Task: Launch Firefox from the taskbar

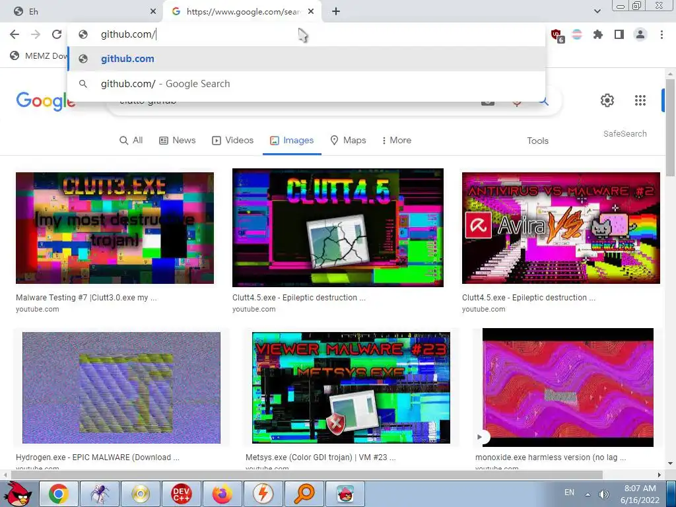Action: [x=222, y=494]
